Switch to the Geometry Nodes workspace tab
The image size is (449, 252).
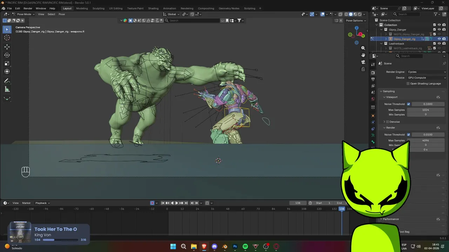pyautogui.click(x=229, y=8)
